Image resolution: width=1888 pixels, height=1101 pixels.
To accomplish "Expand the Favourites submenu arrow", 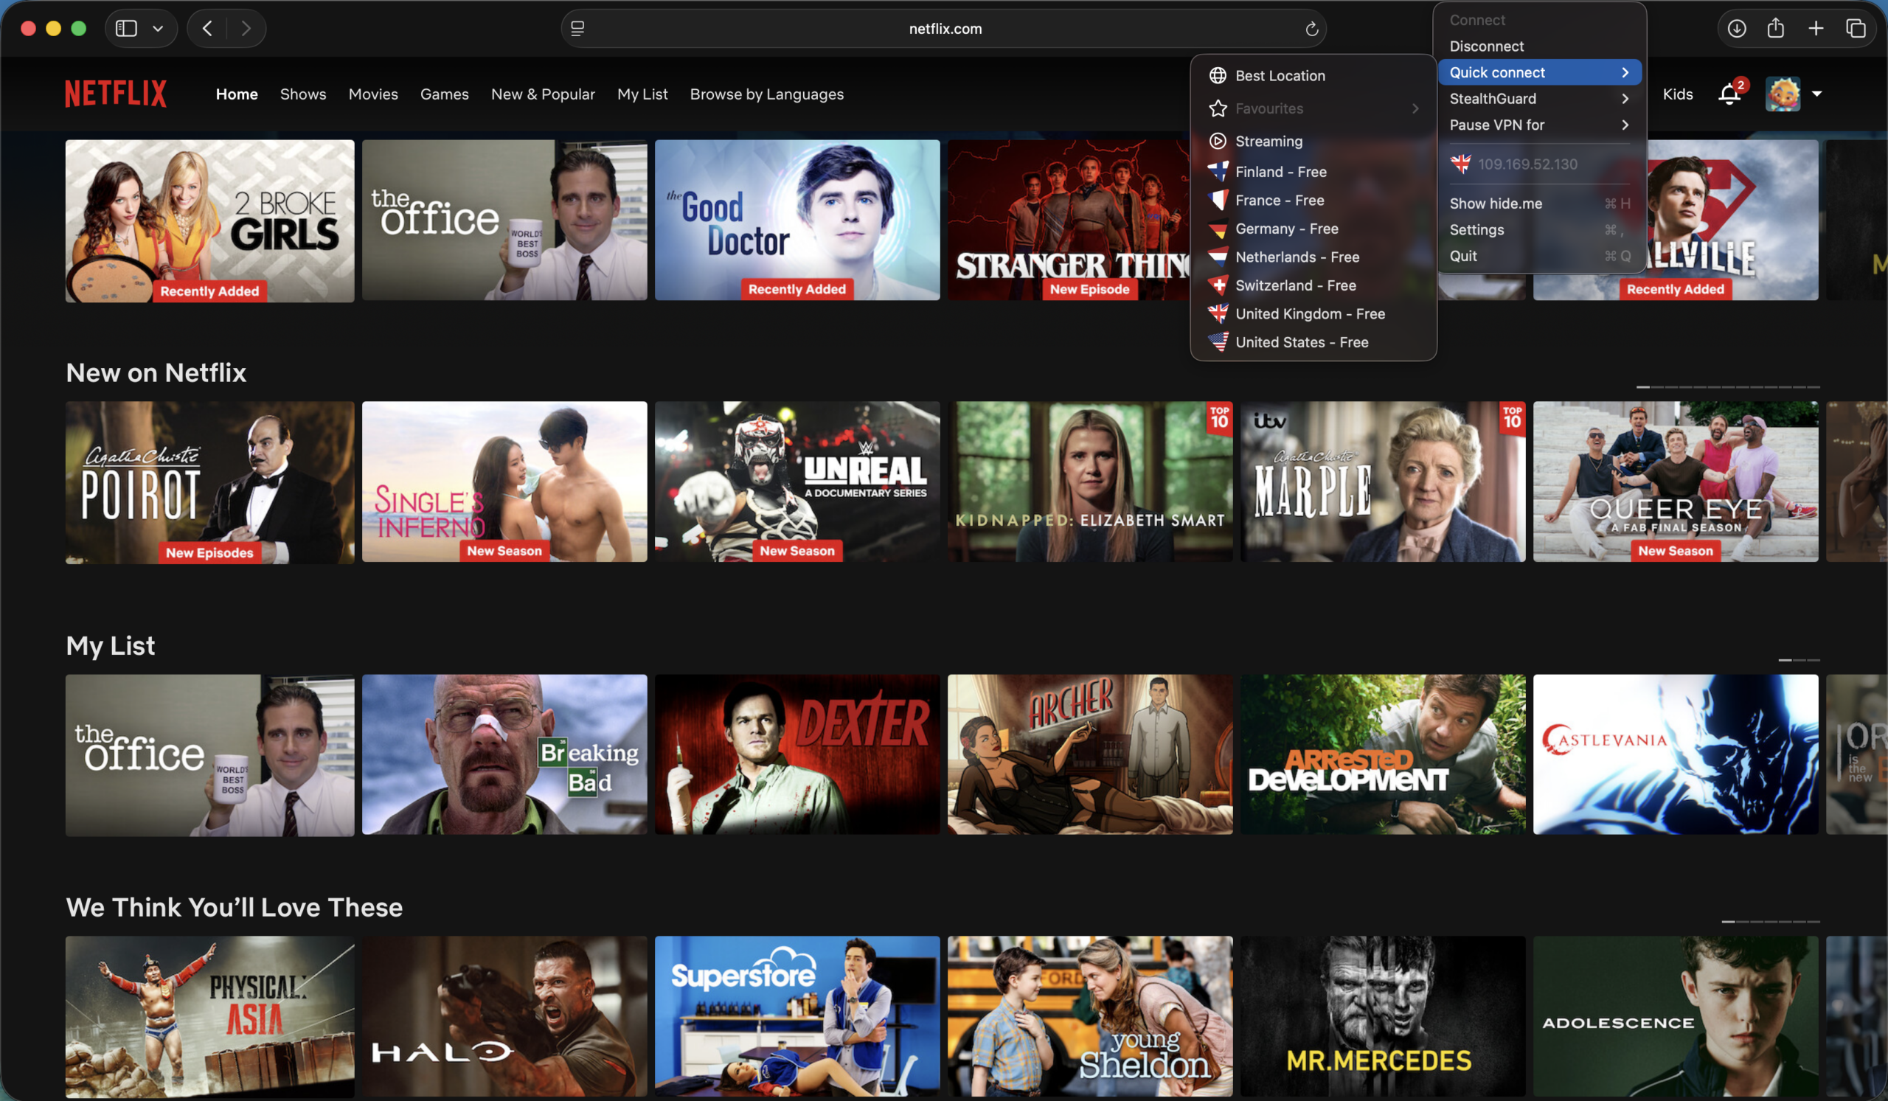I will coord(1415,108).
